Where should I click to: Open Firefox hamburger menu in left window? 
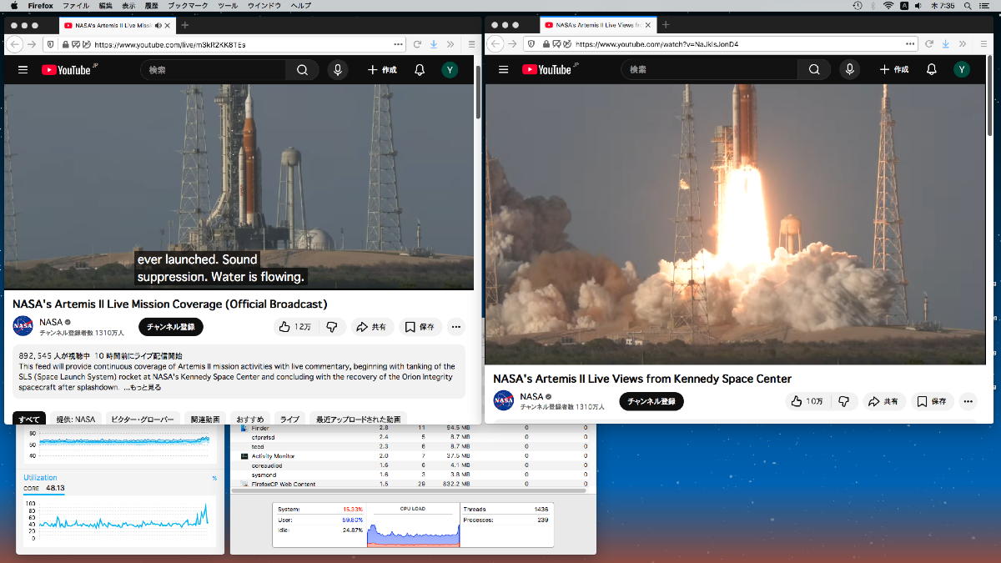click(x=471, y=44)
